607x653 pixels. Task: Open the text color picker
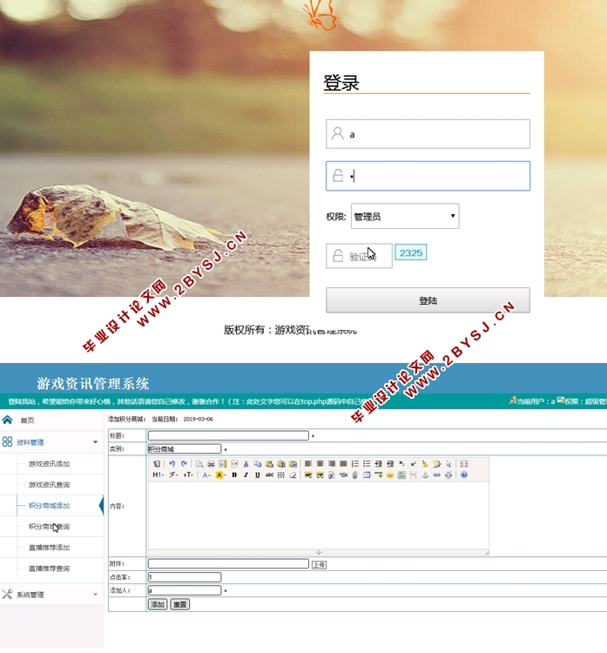(206, 475)
